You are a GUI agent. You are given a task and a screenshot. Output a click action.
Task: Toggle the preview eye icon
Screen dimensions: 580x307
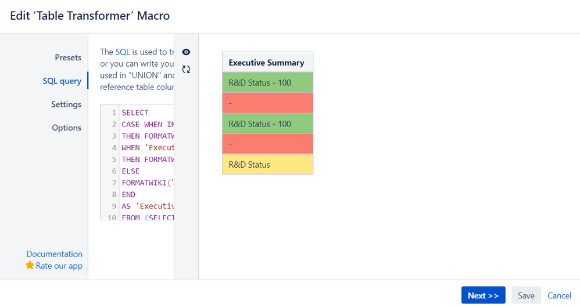coord(186,52)
